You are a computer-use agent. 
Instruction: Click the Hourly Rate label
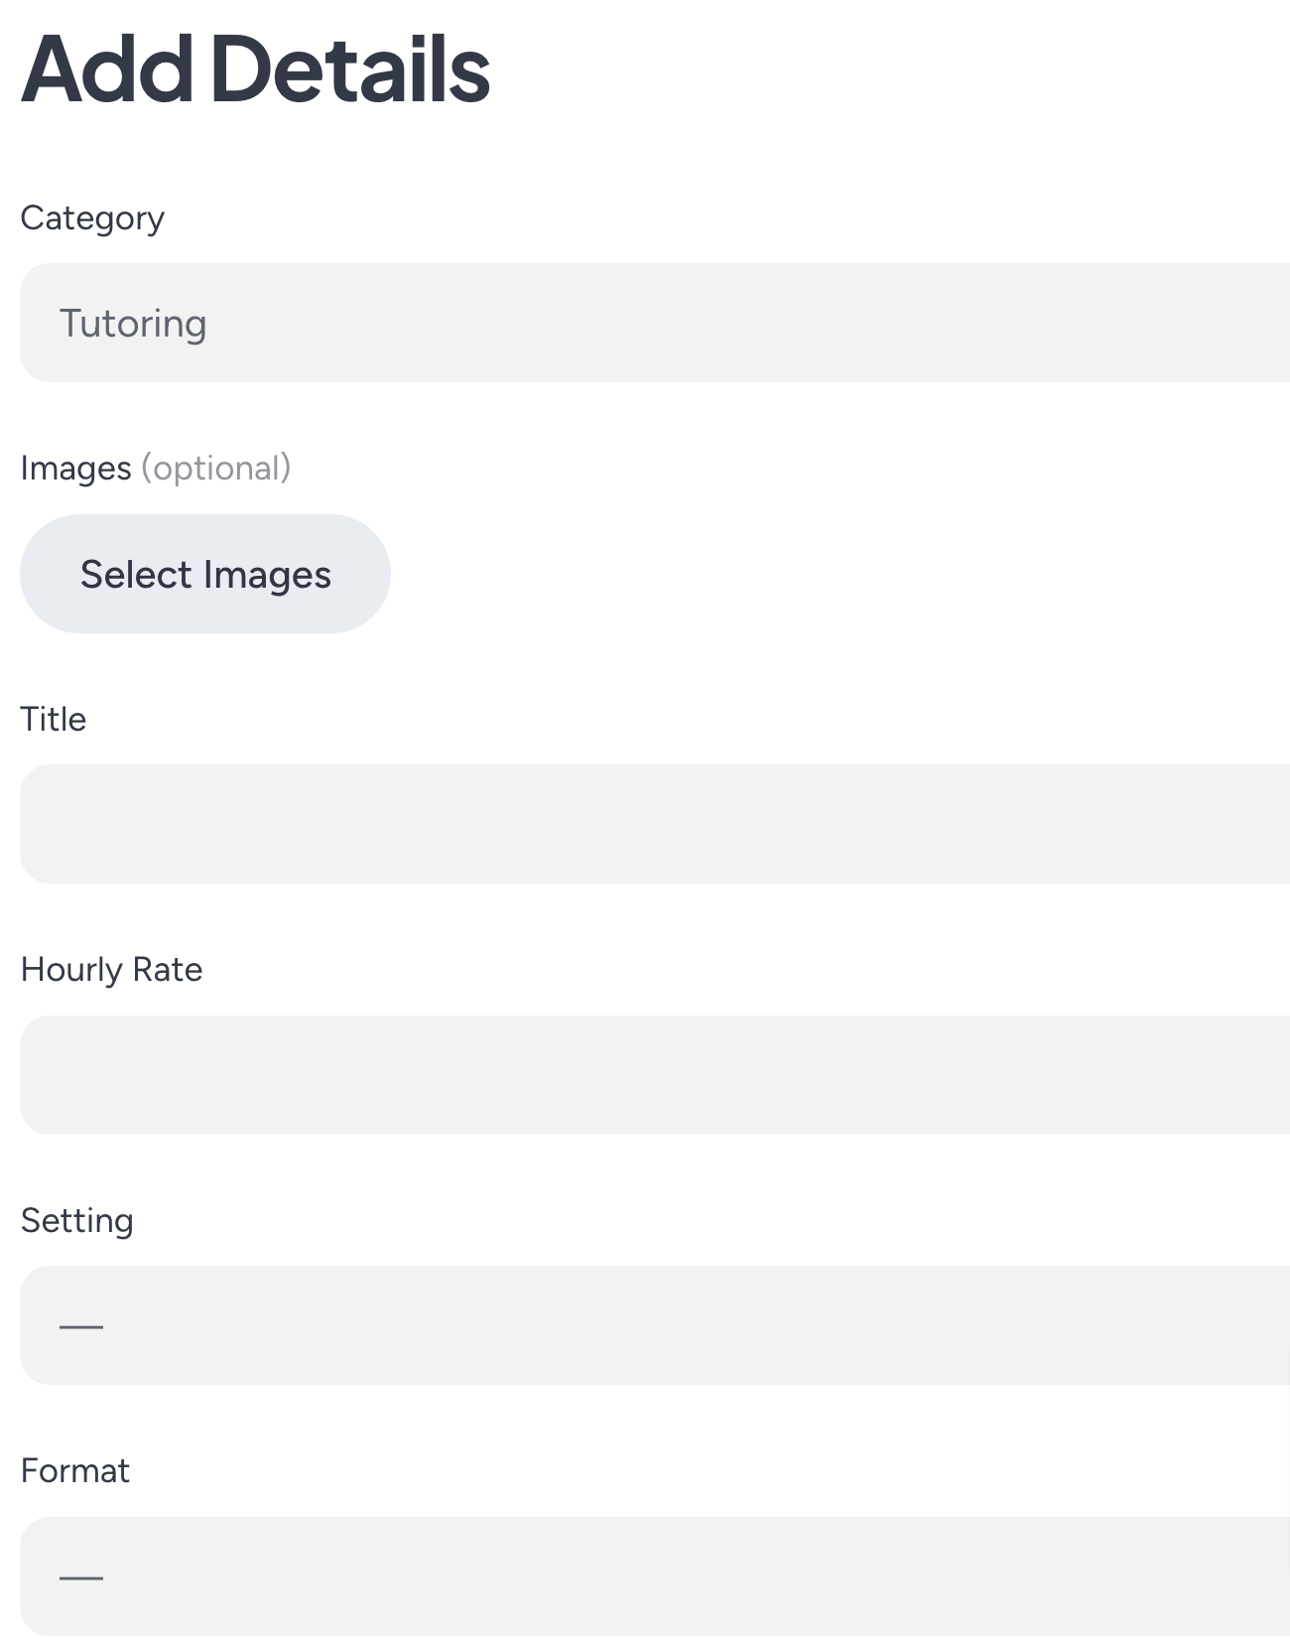click(111, 968)
